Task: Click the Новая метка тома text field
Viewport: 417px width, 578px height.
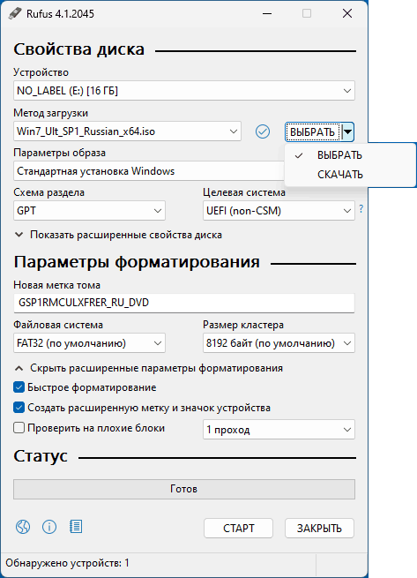Action: point(184,303)
